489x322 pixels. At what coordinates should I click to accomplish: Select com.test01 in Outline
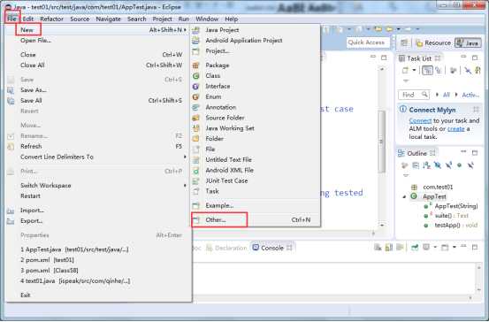pyautogui.click(x=438, y=188)
